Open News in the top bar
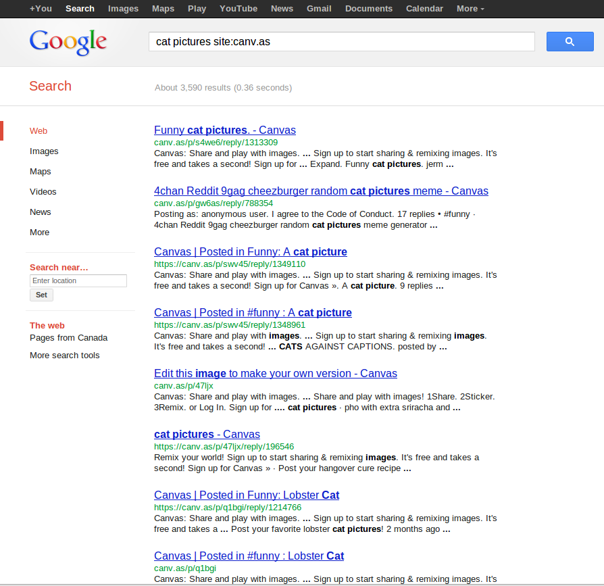604x586 pixels. 282,9
